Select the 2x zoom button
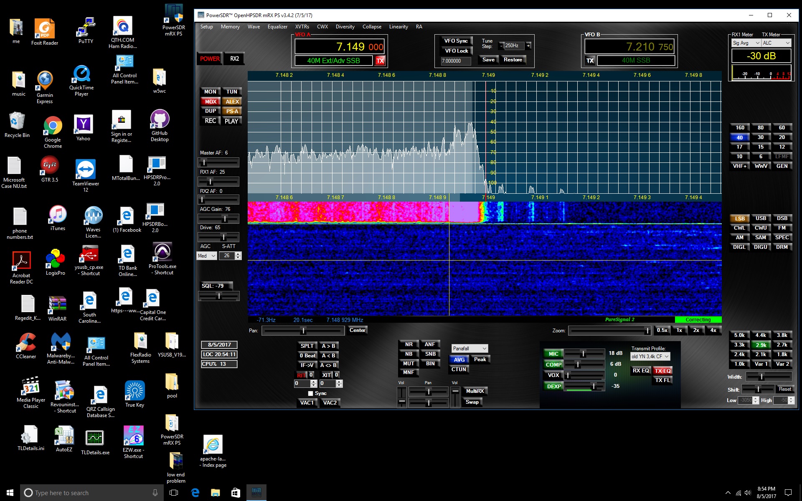 click(x=696, y=330)
